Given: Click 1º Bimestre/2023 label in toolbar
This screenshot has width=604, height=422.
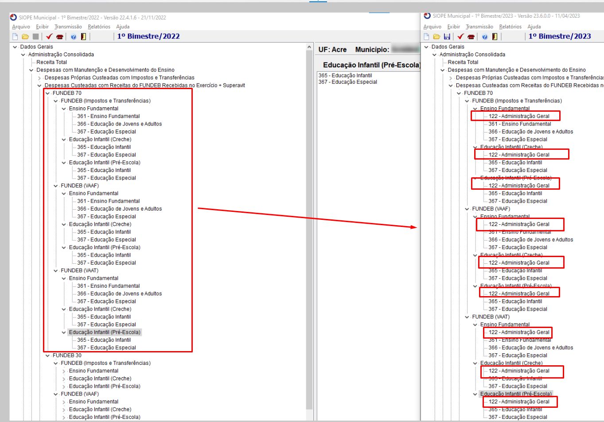Looking at the screenshot, I should (560, 36).
